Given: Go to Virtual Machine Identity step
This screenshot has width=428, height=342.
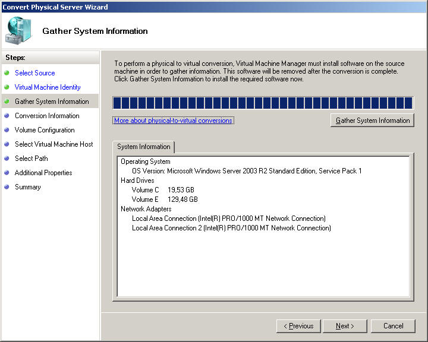Looking at the screenshot, I should 48,87.
